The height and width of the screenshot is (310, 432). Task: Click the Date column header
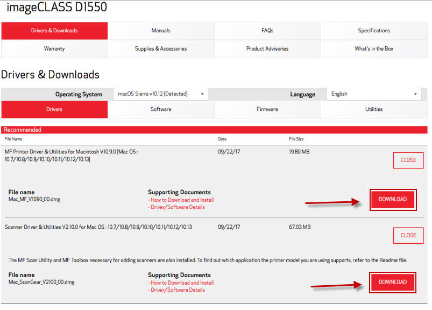(222, 139)
